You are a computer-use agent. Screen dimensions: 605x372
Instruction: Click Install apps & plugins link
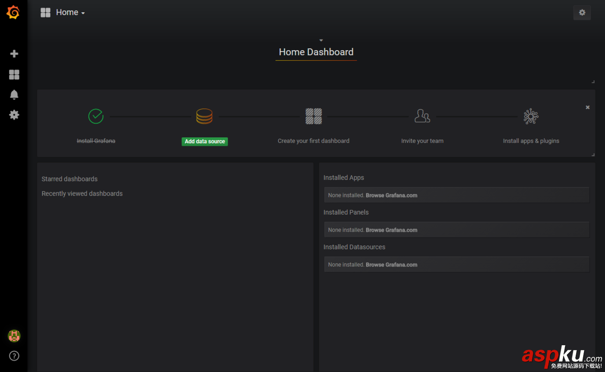[x=531, y=141]
